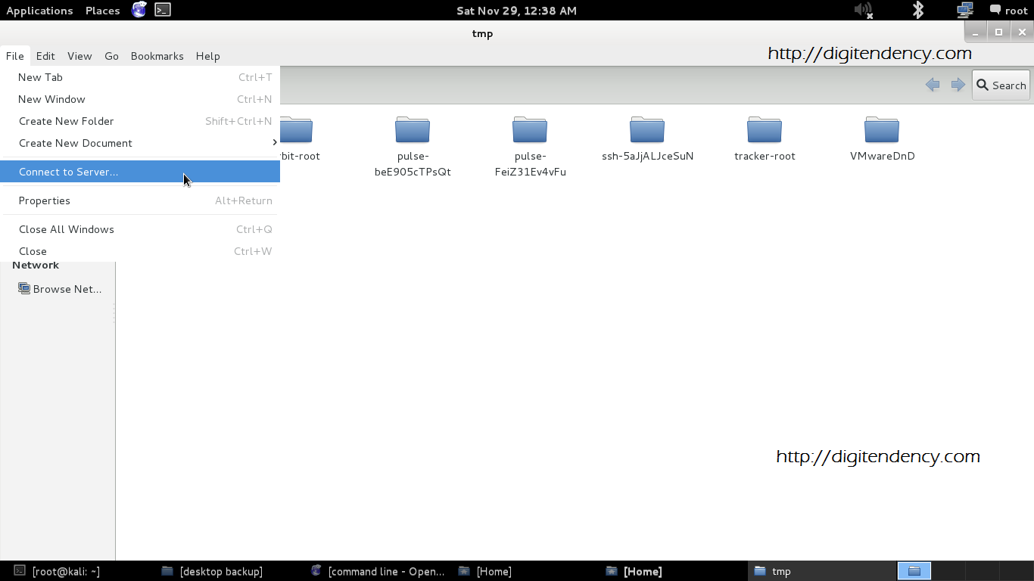Open the volume indicator icon

click(x=863, y=10)
